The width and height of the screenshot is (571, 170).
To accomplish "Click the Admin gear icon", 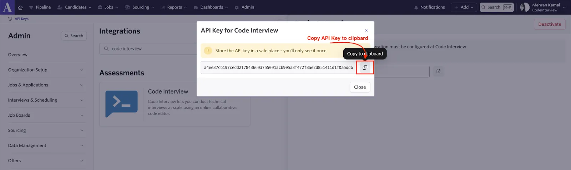I will pos(237,7).
